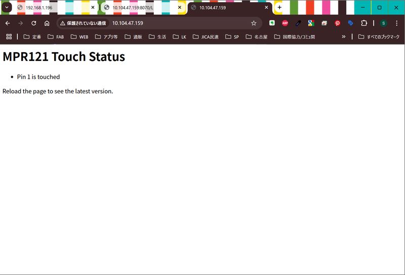Open the LK bookmark folder

coord(180,37)
